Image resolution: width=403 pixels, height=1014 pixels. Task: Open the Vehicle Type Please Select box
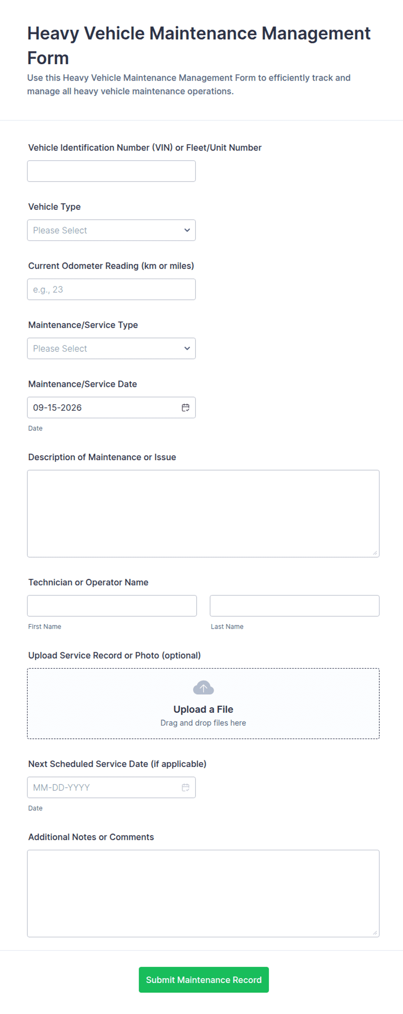(x=111, y=230)
